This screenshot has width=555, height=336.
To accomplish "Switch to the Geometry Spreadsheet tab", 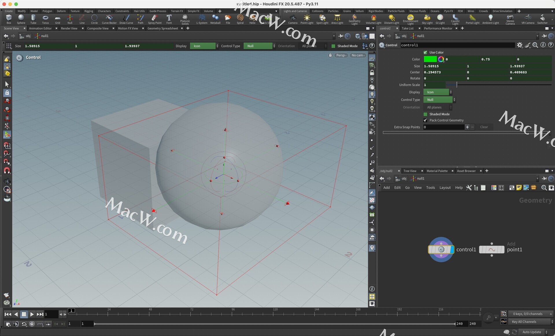I will 162,28.
